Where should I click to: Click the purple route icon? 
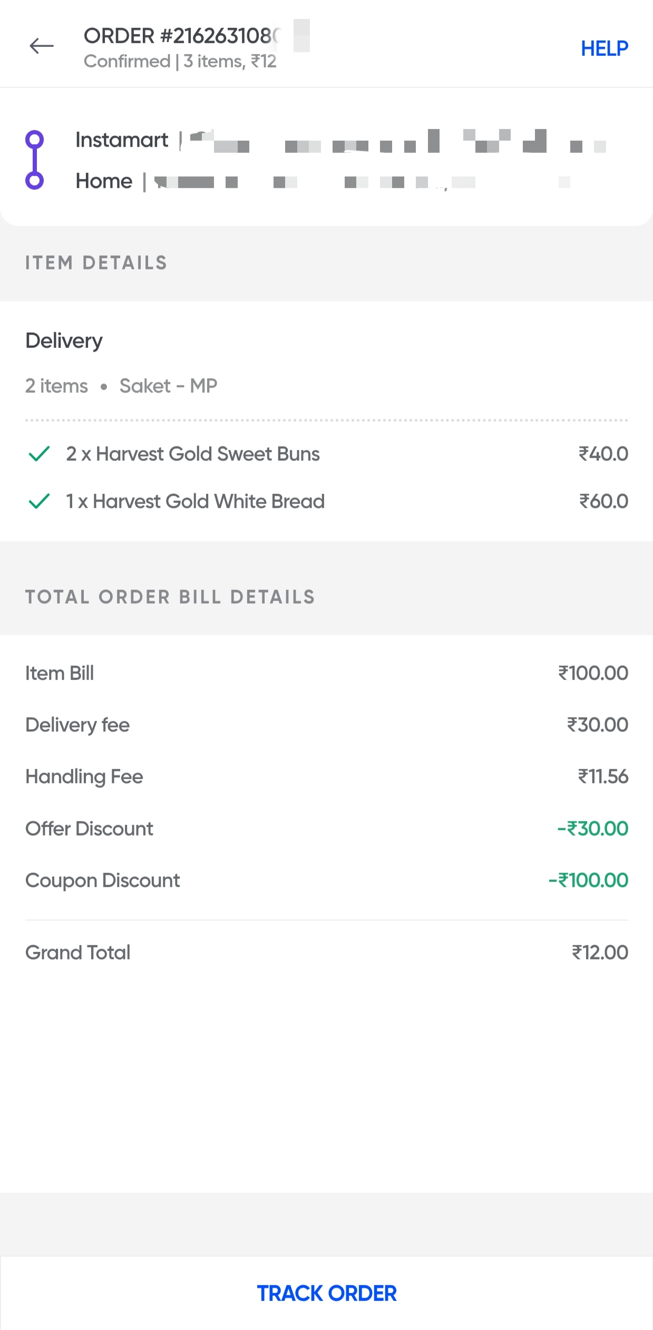tap(35, 160)
